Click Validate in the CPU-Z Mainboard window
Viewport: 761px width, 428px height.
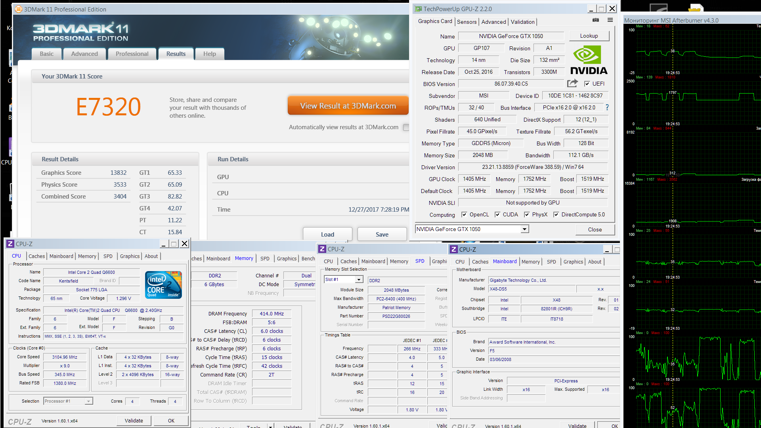click(577, 426)
